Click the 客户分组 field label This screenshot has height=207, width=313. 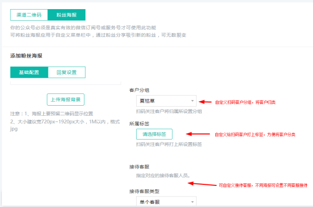tap(139, 90)
